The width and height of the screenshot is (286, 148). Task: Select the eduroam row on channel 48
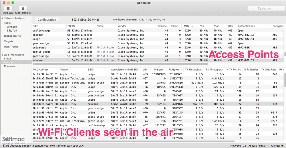coord(158,60)
